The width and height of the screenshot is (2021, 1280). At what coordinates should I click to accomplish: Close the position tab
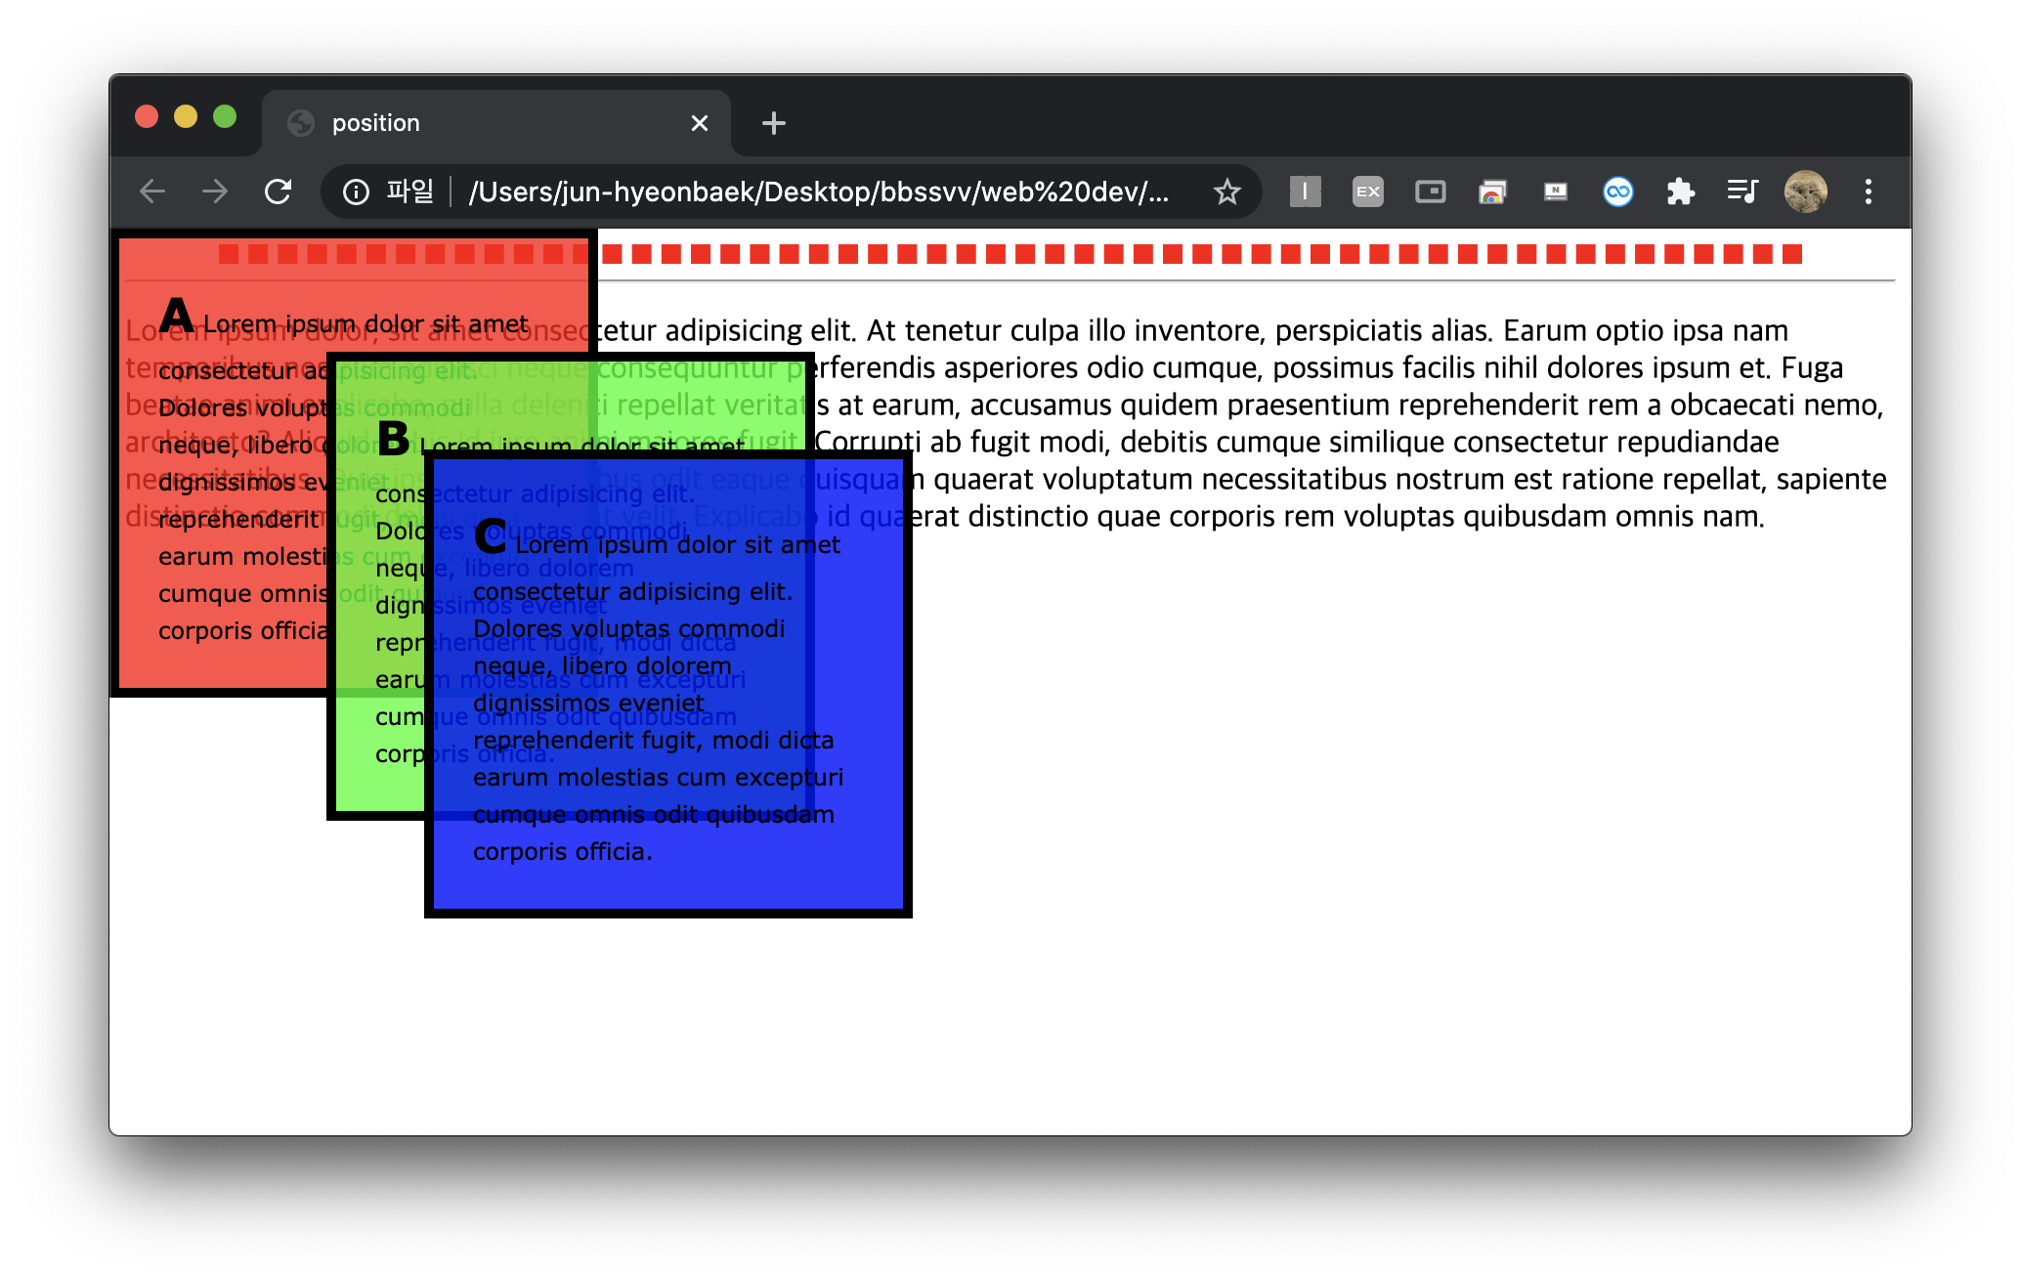point(699,123)
